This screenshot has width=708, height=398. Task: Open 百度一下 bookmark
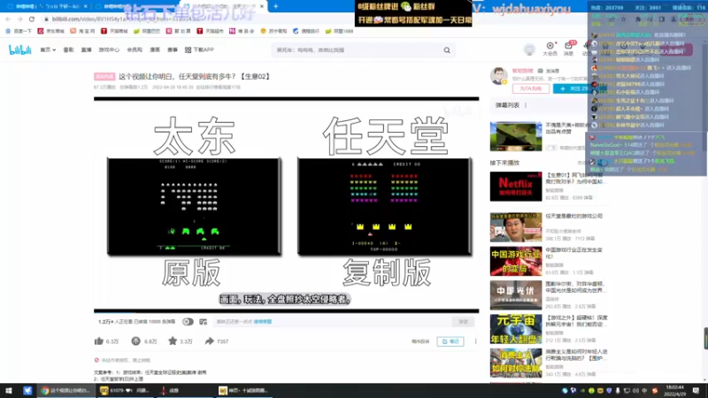coord(19,31)
